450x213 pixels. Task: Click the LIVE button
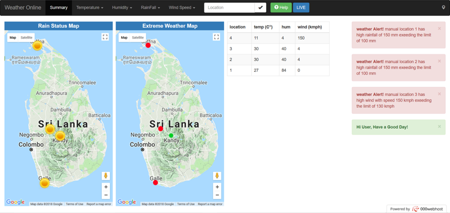coord(301,8)
